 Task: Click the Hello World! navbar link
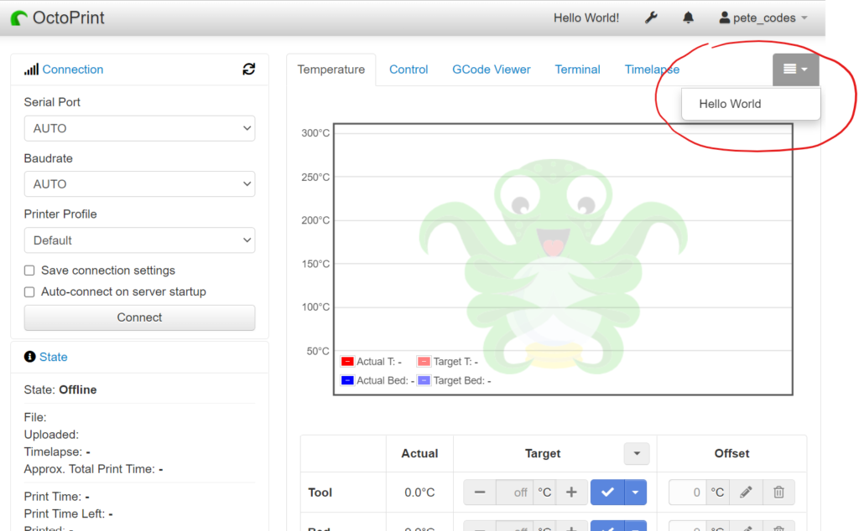pos(586,18)
